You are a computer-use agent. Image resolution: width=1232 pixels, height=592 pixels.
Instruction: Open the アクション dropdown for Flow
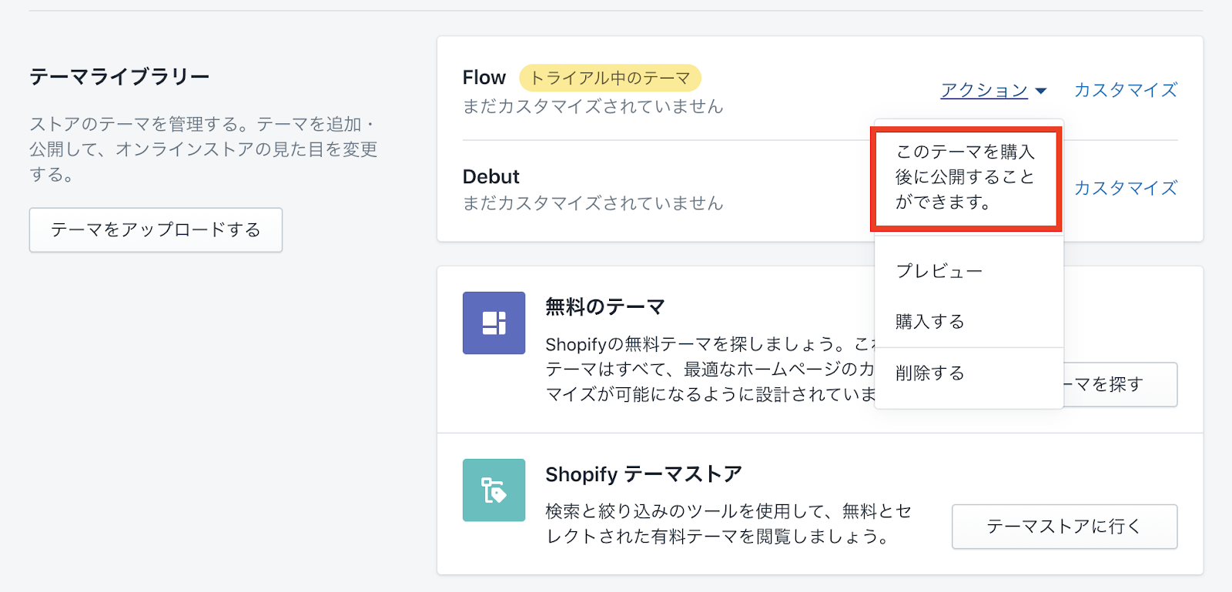984,90
